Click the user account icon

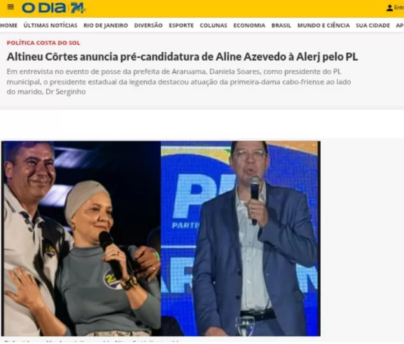tap(389, 8)
